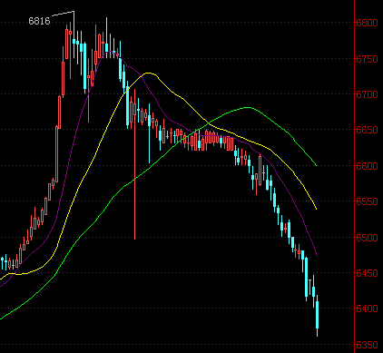Click the 6350 price axis label
Screen dimensions: 383x353
[367, 345]
